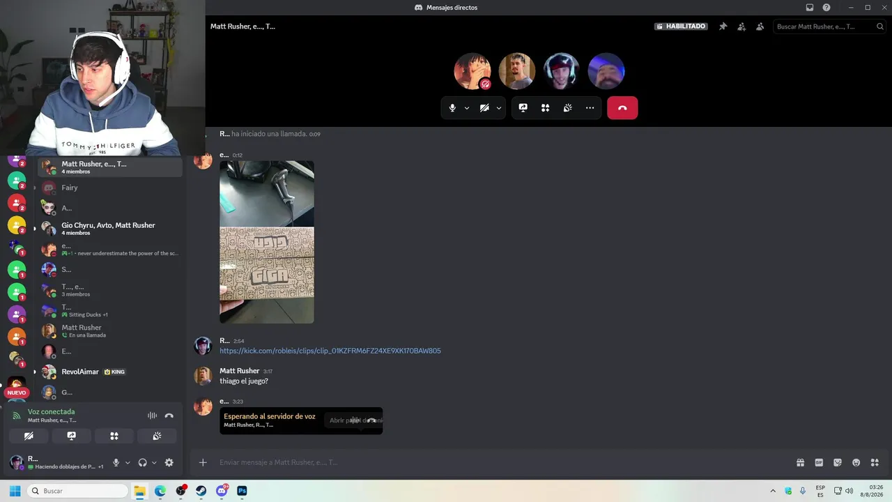Start an activity from the call controls

point(546,108)
